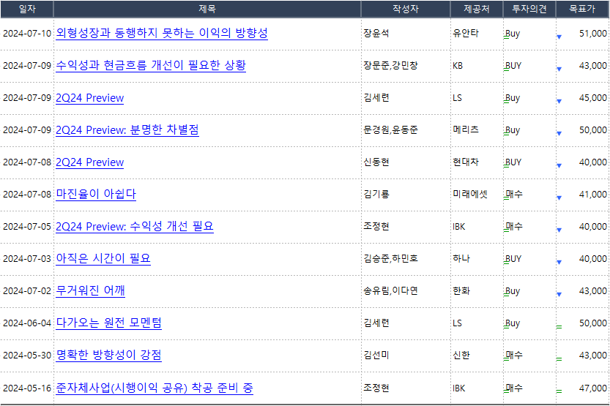Click target price '47,000'

click(x=593, y=388)
